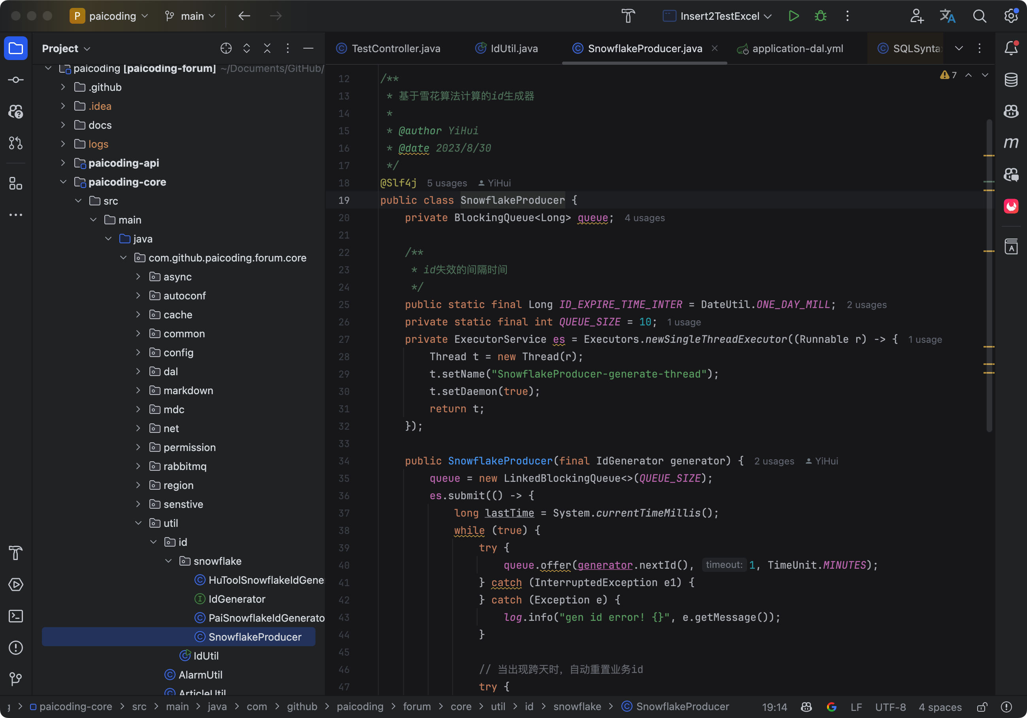Collapse all in Project tree
Image resolution: width=1027 pixels, height=718 pixels.
(267, 48)
